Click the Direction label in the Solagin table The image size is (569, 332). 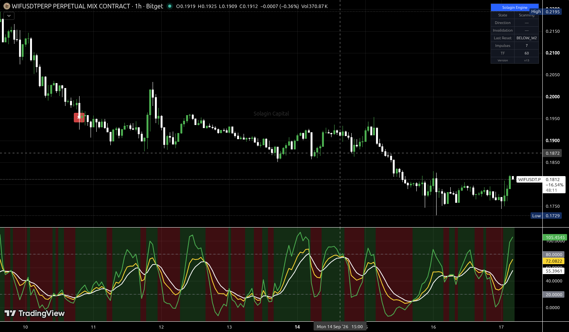click(502, 23)
